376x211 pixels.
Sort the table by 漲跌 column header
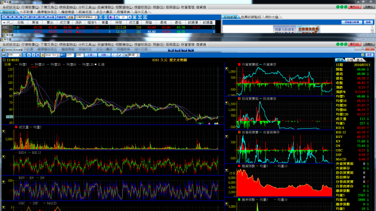[x=78, y=22]
